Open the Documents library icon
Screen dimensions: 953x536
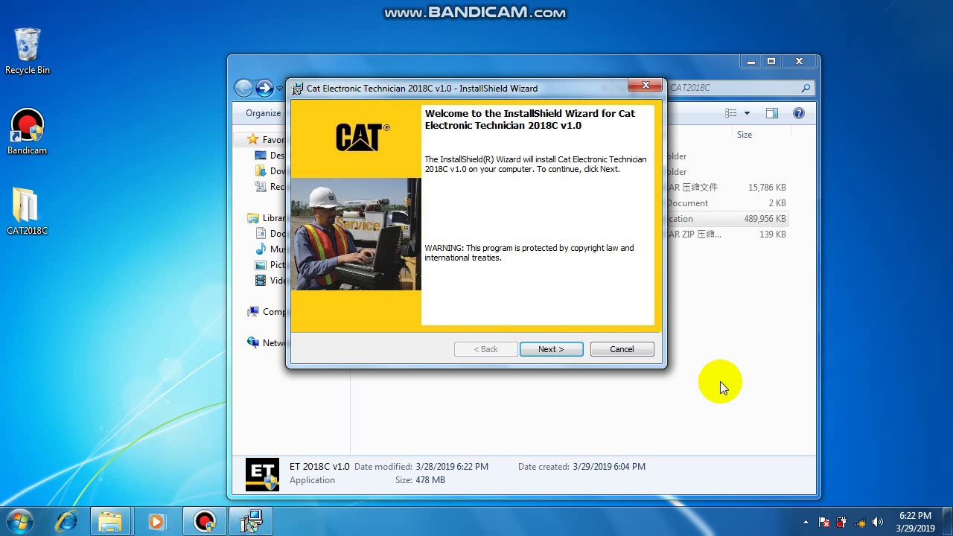[261, 234]
